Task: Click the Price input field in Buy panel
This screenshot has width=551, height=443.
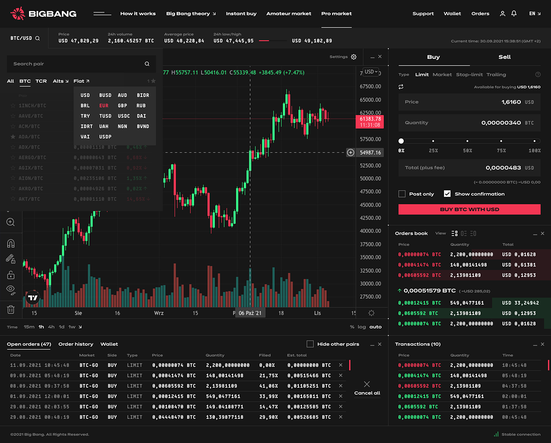Action: [x=470, y=102]
